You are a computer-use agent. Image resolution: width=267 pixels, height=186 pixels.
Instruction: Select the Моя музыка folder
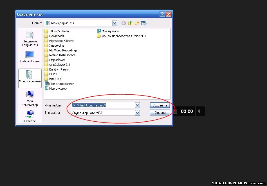point(108,31)
